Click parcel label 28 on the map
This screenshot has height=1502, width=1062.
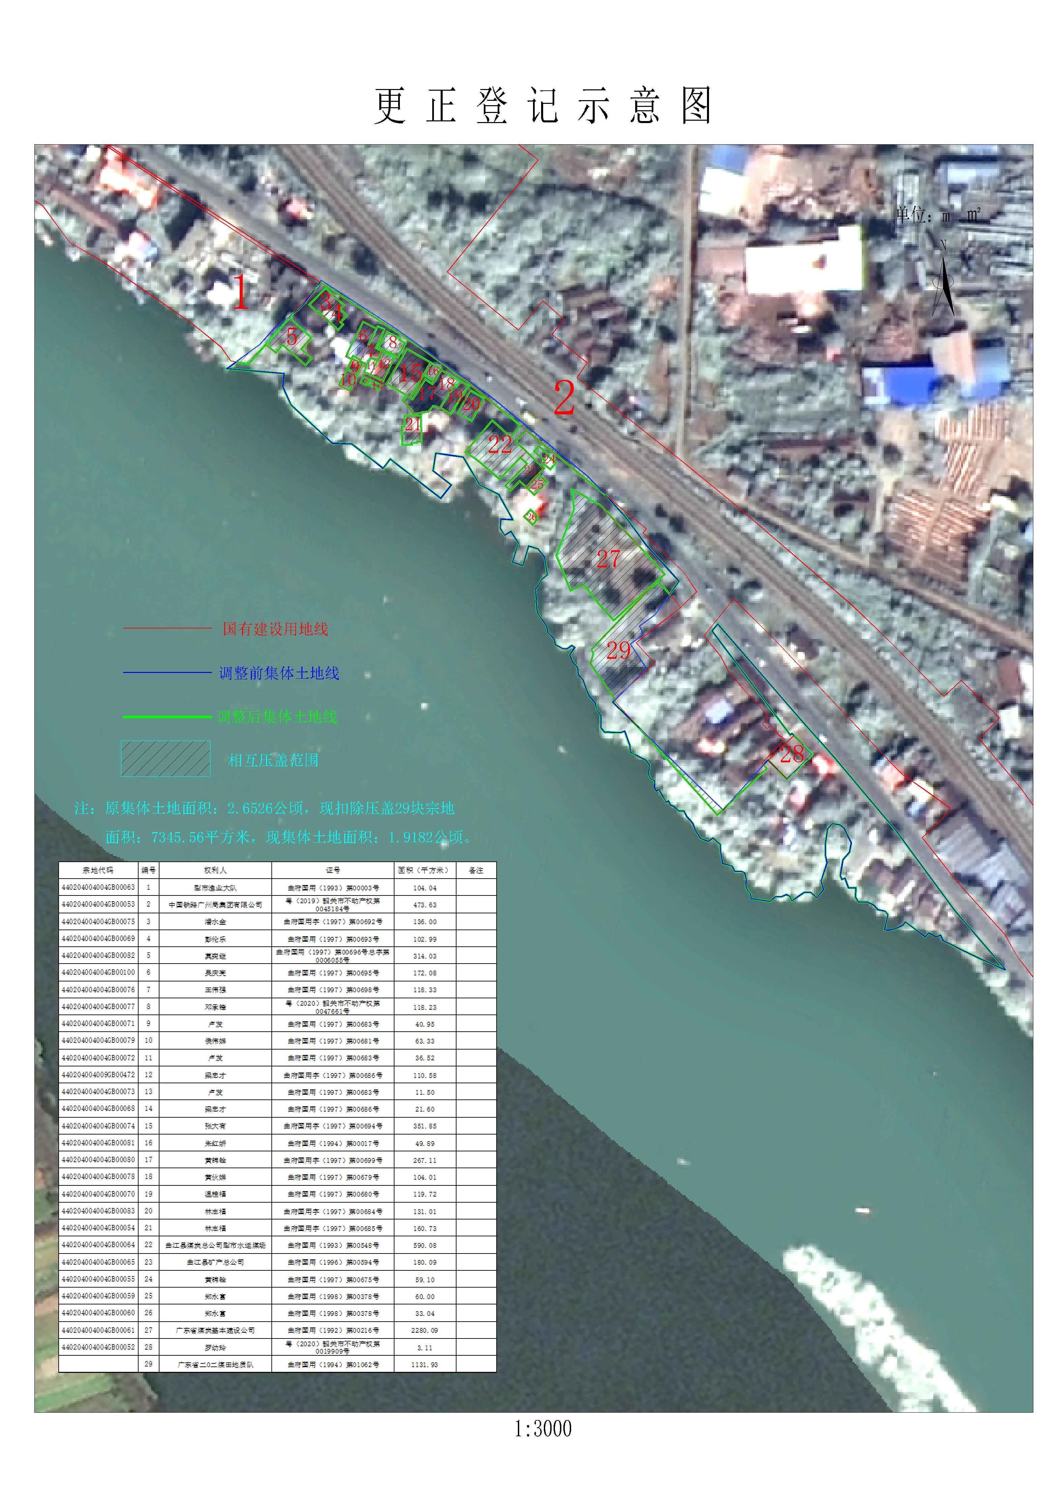coord(792,754)
